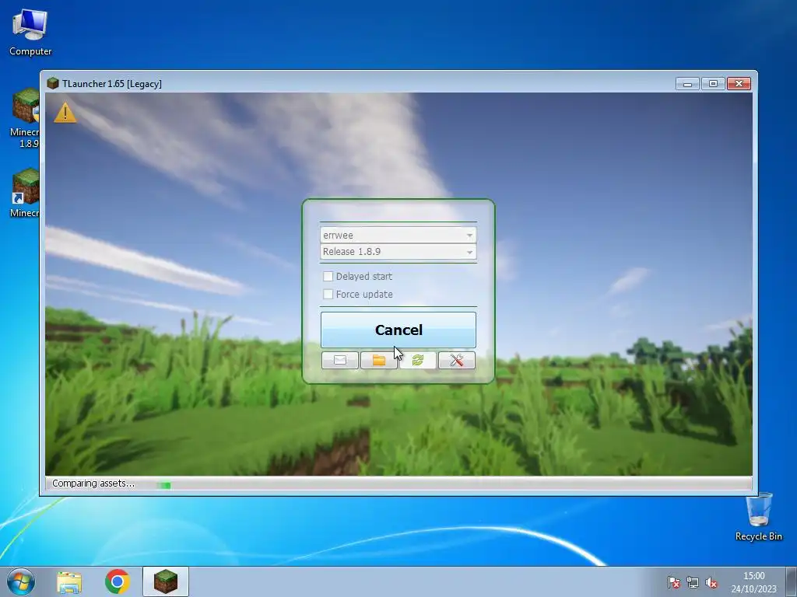Screen dimensions: 797x597
Task: Select the Minecraft shortcut desktop icon
Action: click(24, 193)
